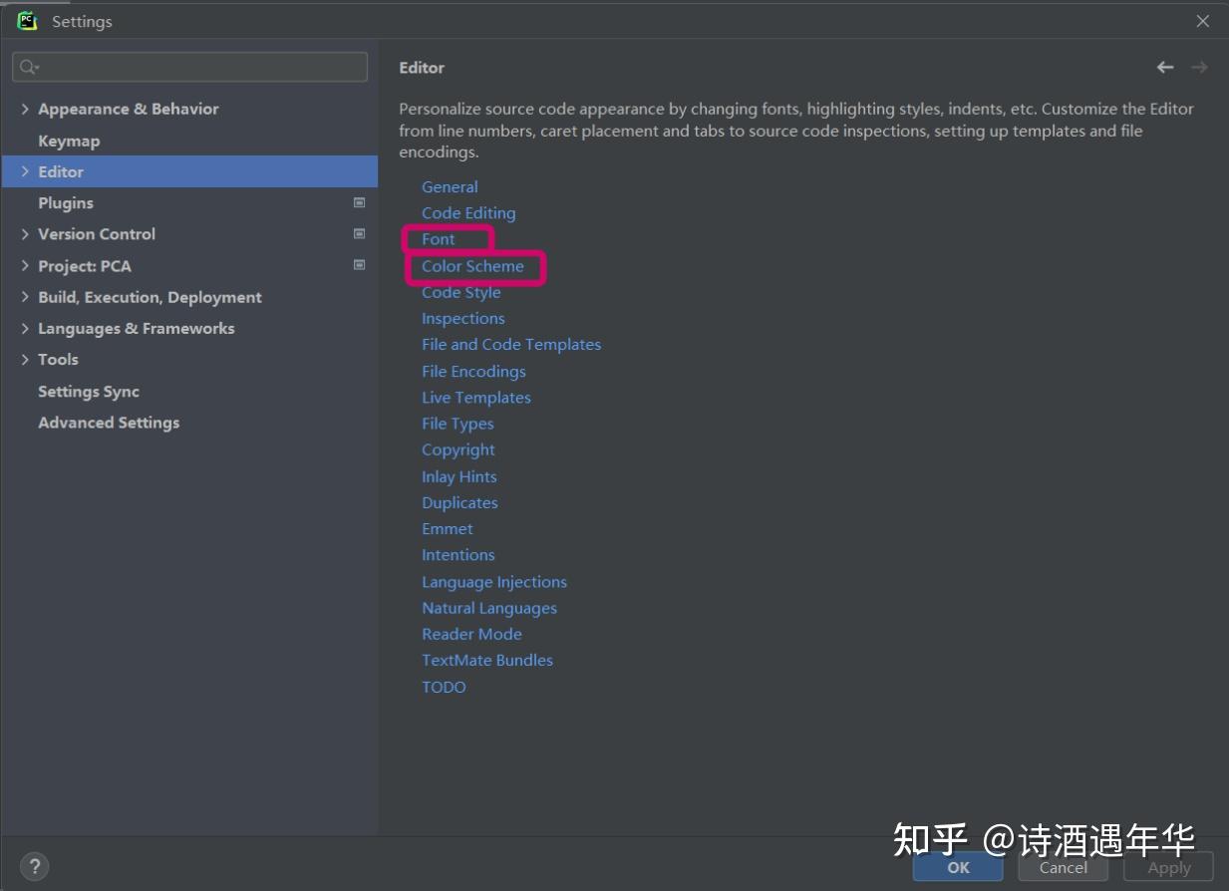Image resolution: width=1229 pixels, height=891 pixels.
Task: Select Version Control label
Action: 97,234
